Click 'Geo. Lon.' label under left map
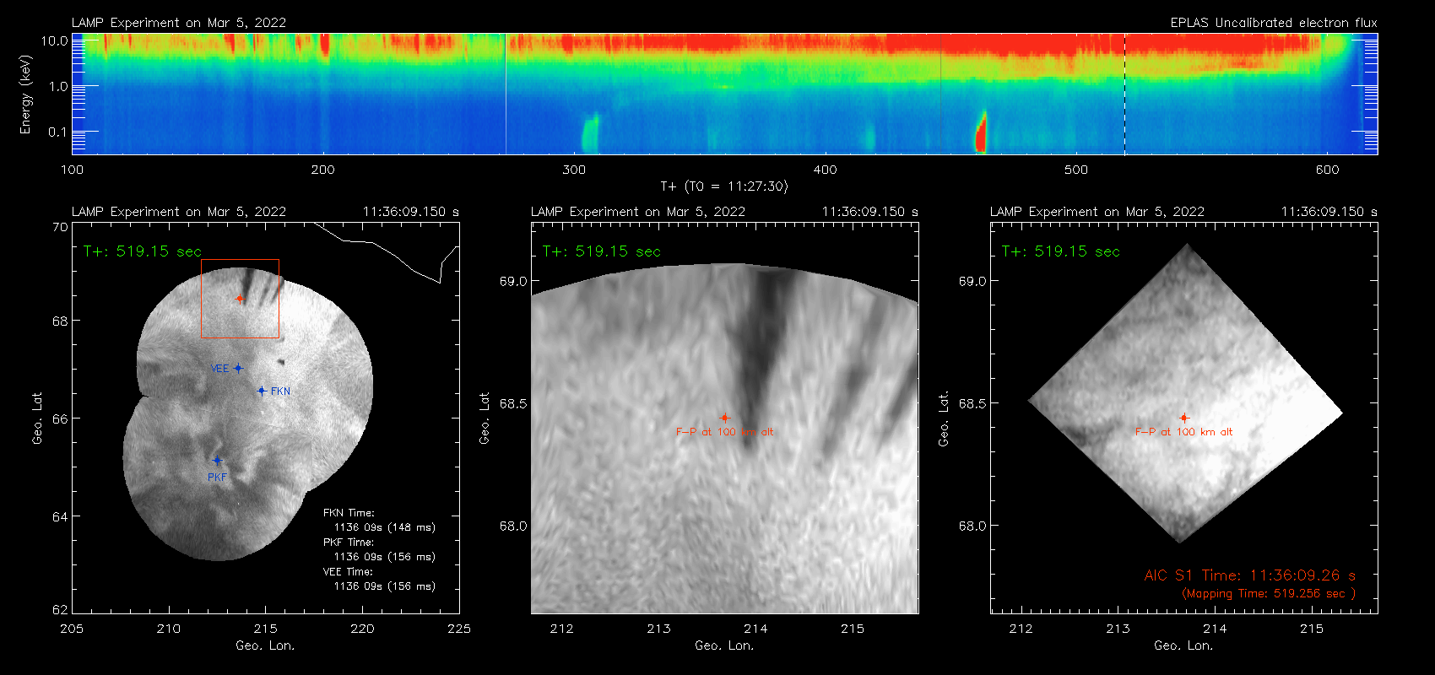Image resolution: width=1435 pixels, height=675 pixels. (265, 645)
